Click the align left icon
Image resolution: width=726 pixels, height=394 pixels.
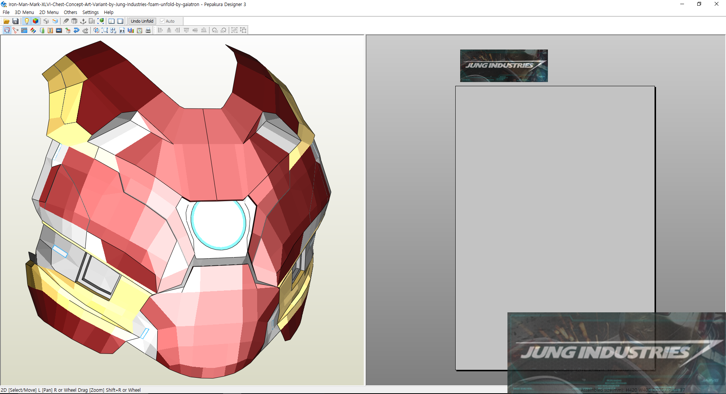point(160,30)
